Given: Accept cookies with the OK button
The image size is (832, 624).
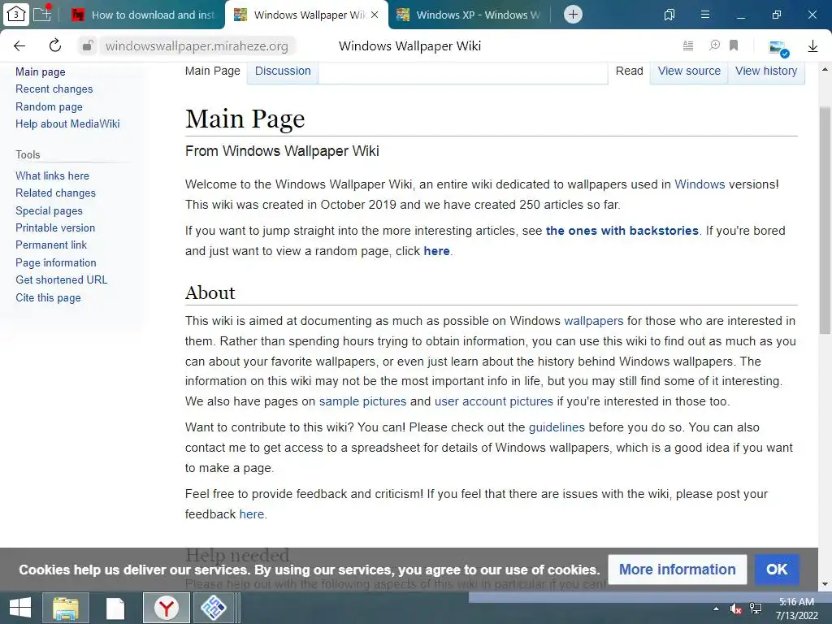Looking at the screenshot, I should [777, 570].
